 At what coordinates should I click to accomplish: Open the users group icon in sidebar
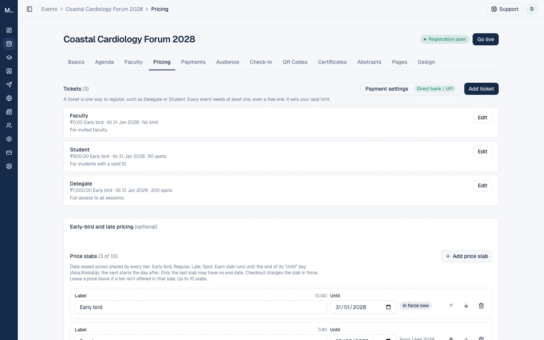coord(9,125)
